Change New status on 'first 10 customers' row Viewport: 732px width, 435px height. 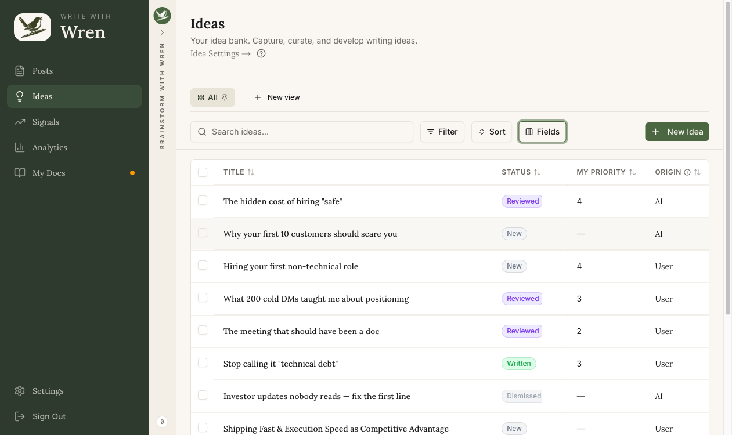tap(514, 234)
